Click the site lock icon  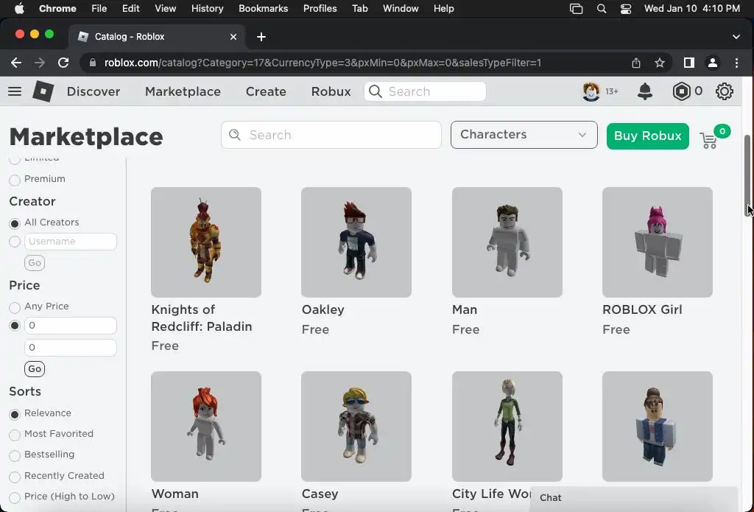(93, 63)
